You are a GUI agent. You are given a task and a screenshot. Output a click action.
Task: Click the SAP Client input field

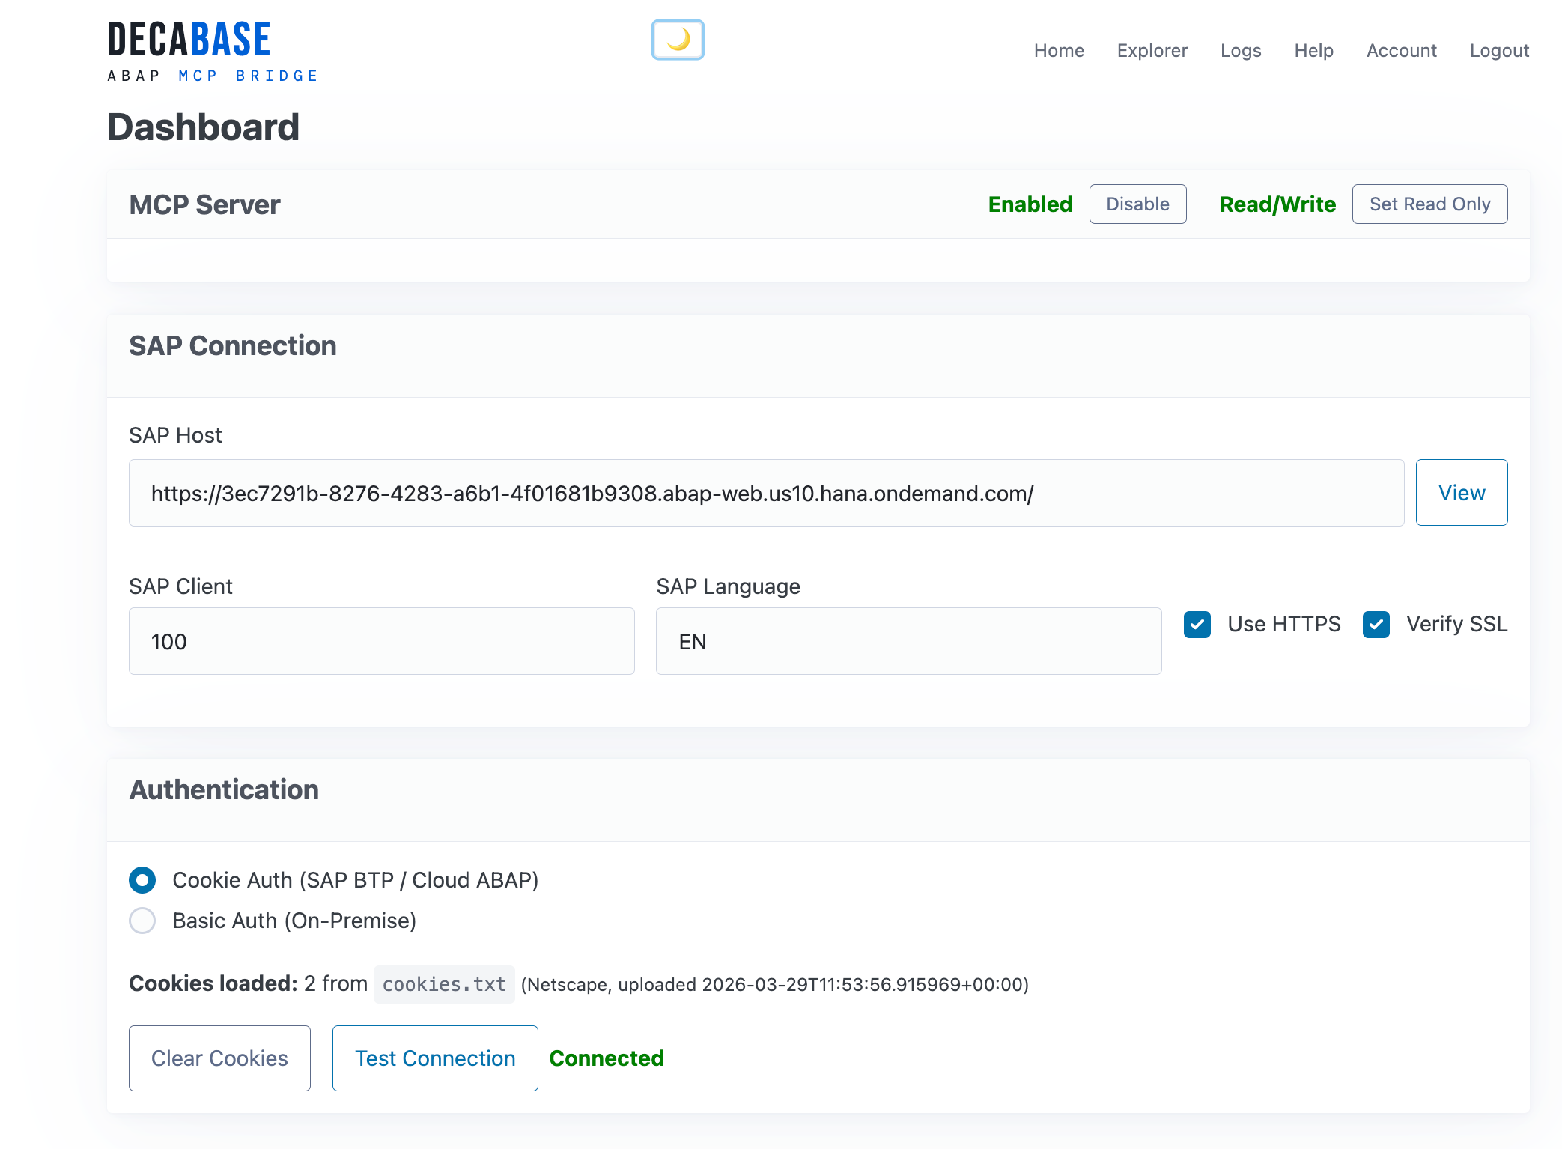coord(382,641)
